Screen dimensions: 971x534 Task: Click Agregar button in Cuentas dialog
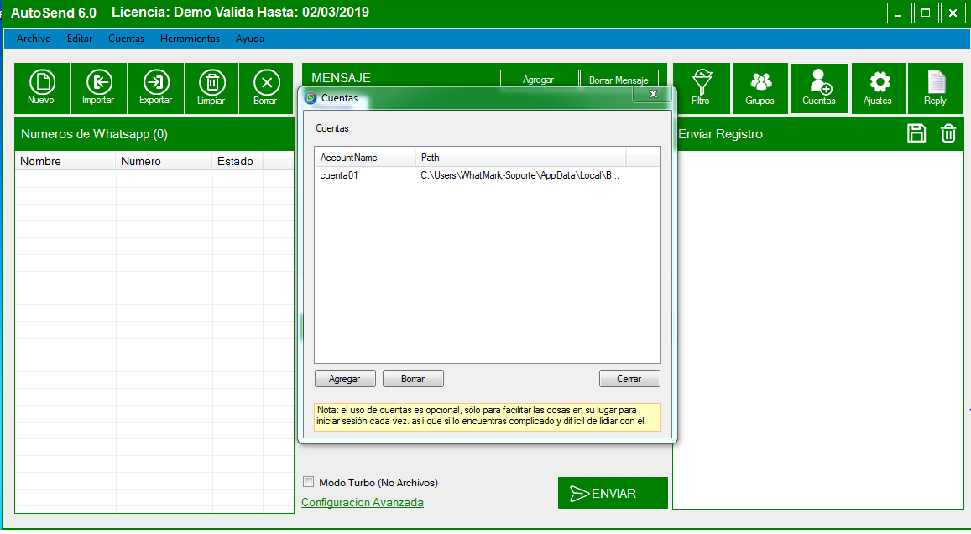pyautogui.click(x=345, y=379)
